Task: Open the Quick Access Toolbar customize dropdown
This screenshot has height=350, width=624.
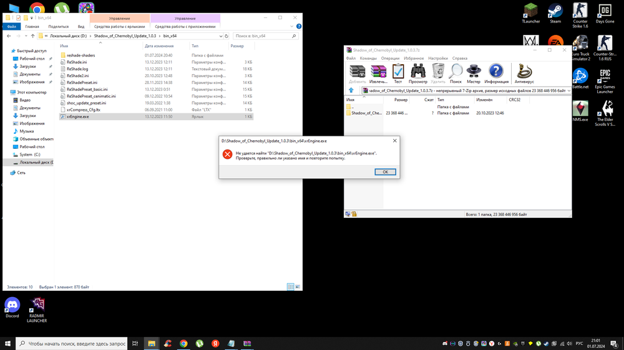Action: [x=31, y=18]
